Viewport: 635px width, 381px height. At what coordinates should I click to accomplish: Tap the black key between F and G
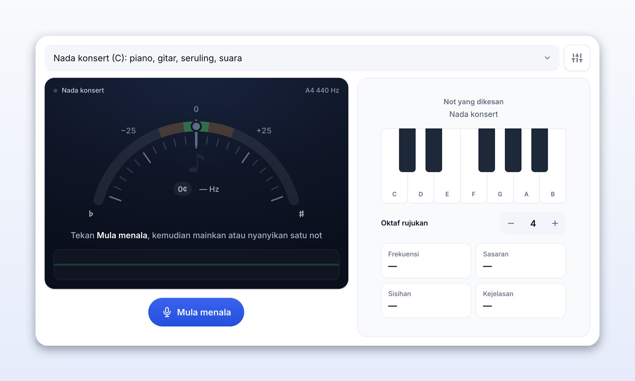[487, 150]
